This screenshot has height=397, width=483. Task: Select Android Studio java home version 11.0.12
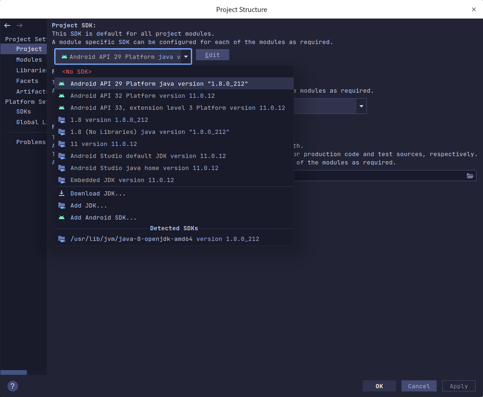click(174, 168)
